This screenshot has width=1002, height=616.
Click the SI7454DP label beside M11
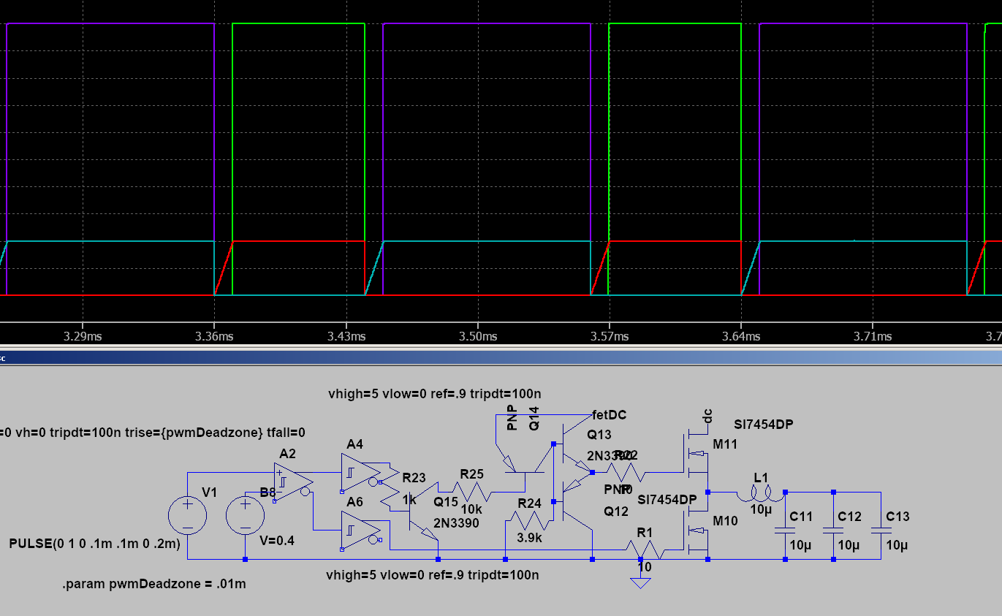coord(764,425)
